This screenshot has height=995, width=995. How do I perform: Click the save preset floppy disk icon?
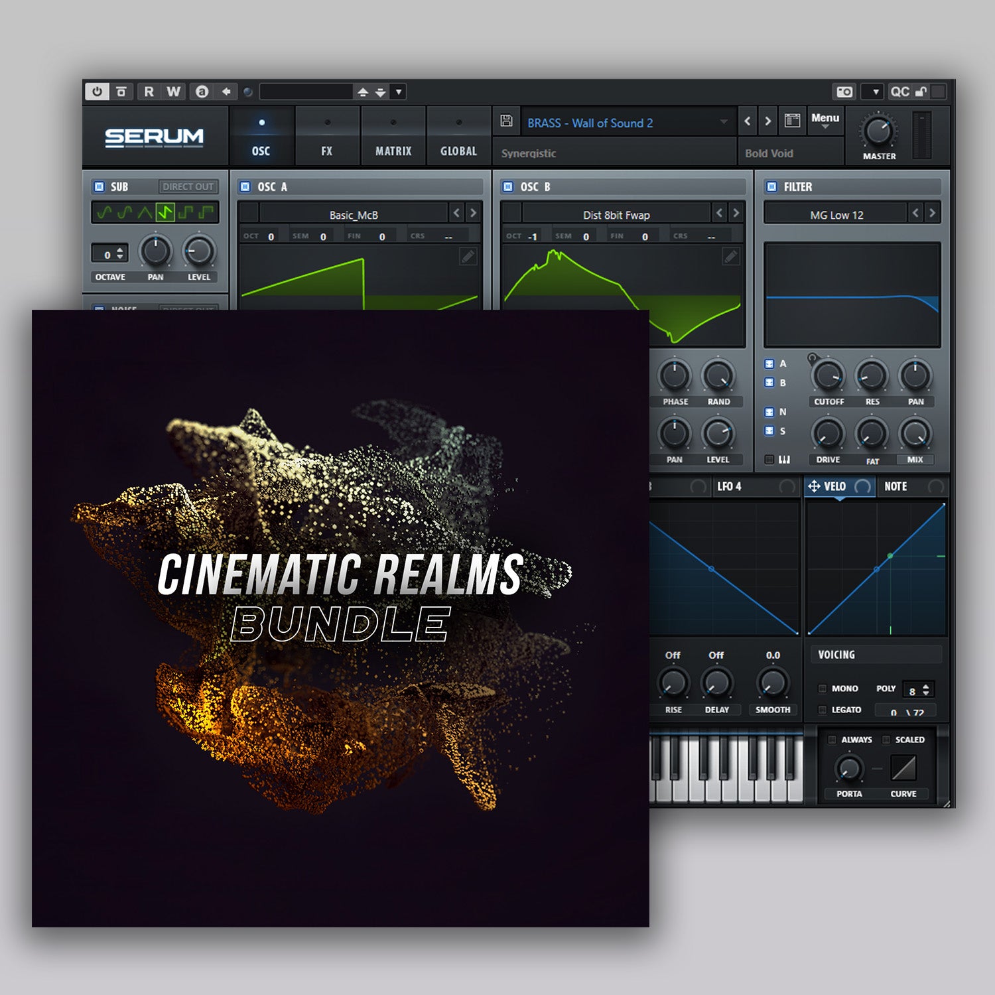[506, 121]
